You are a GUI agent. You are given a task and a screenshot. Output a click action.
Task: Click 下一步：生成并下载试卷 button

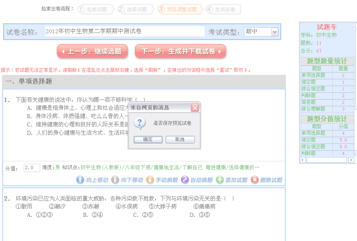tap(180, 52)
